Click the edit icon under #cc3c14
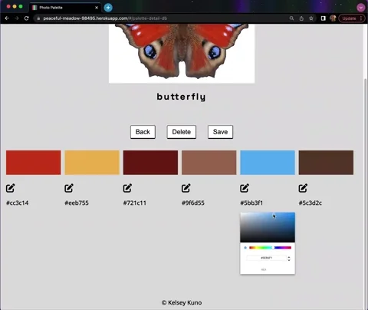This screenshot has width=368, height=310. [10, 188]
